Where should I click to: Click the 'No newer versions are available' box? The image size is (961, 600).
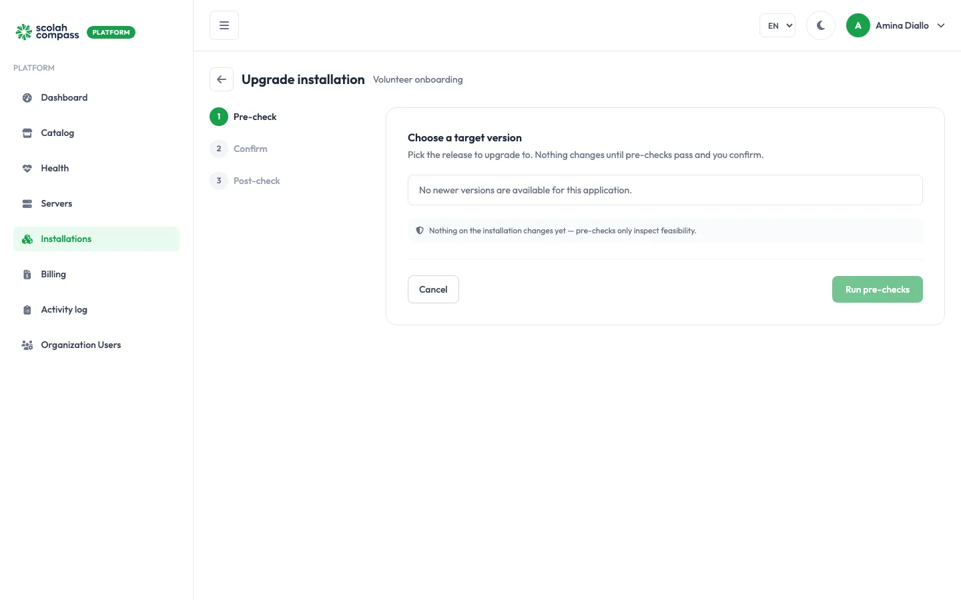(x=665, y=190)
